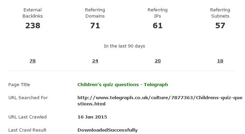Select the 57 Referring Subnets count
245x134 pixels.
[220, 25]
